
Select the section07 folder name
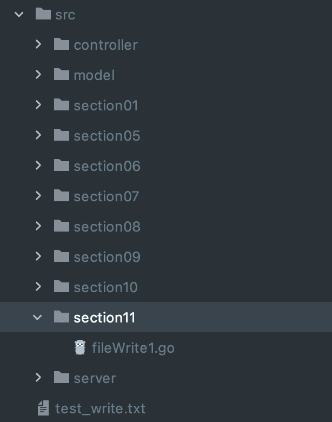click(107, 196)
